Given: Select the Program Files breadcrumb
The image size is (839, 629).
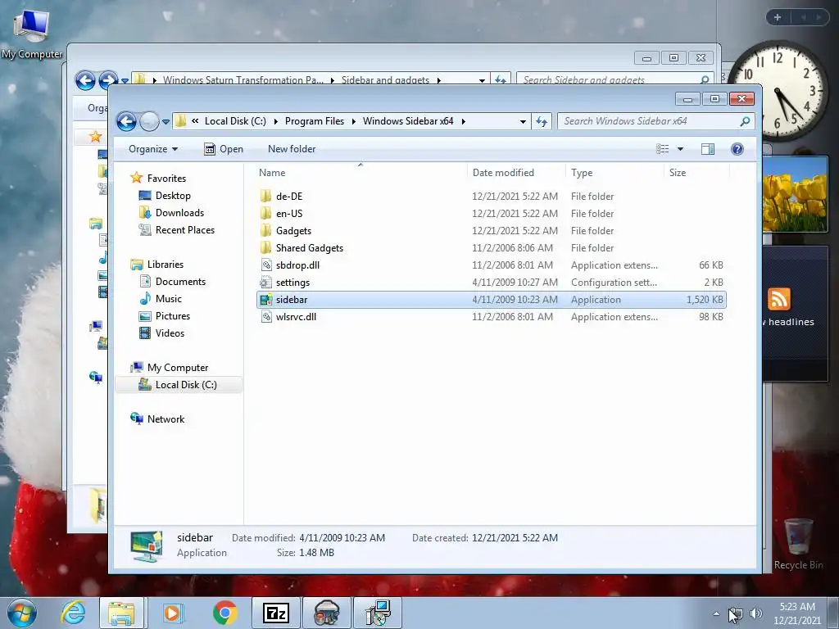Looking at the screenshot, I should pyautogui.click(x=314, y=121).
